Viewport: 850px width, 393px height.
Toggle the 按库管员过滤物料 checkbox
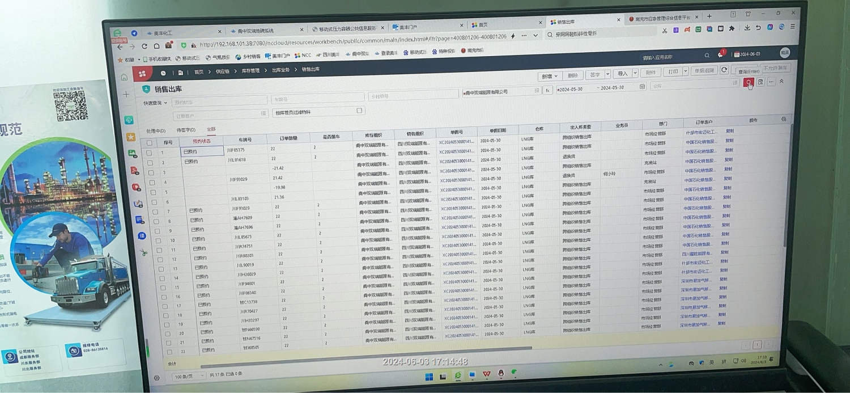point(359,111)
